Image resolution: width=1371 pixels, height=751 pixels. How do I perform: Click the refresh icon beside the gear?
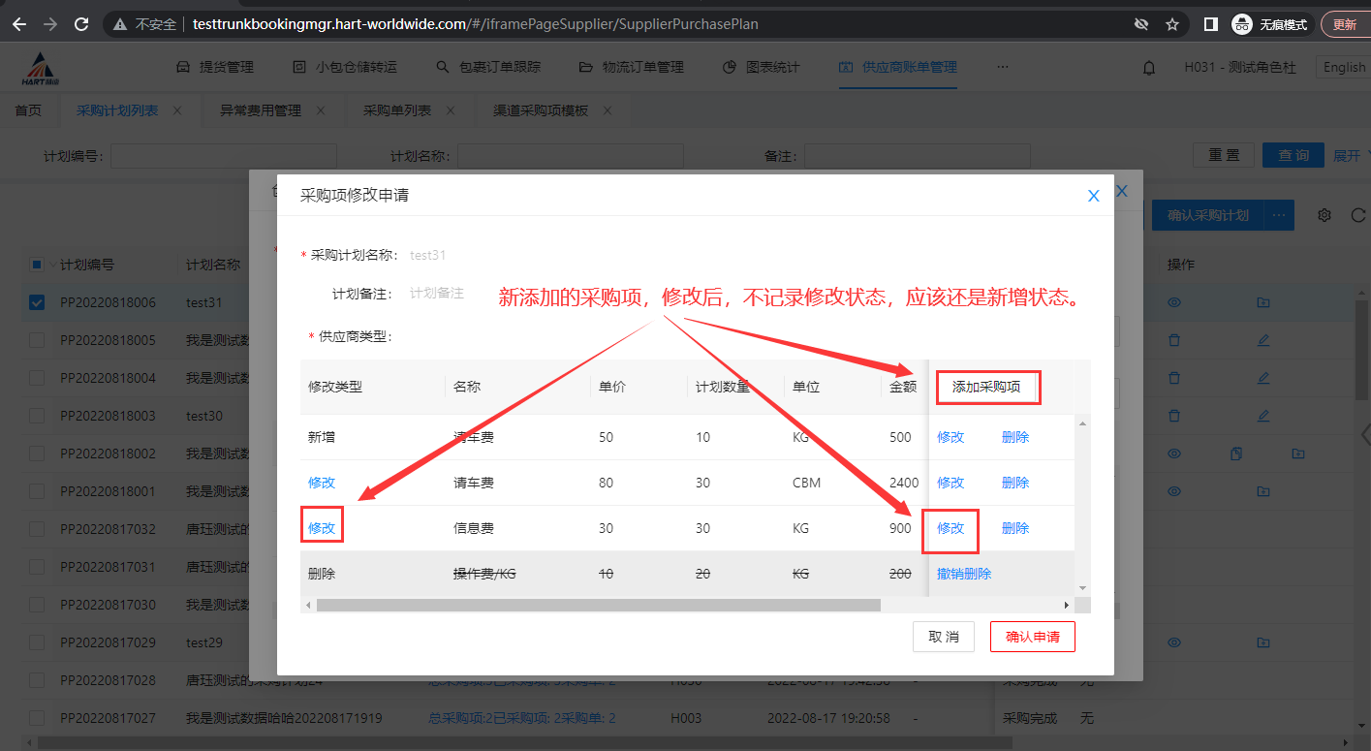click(x=1357, y=215)
